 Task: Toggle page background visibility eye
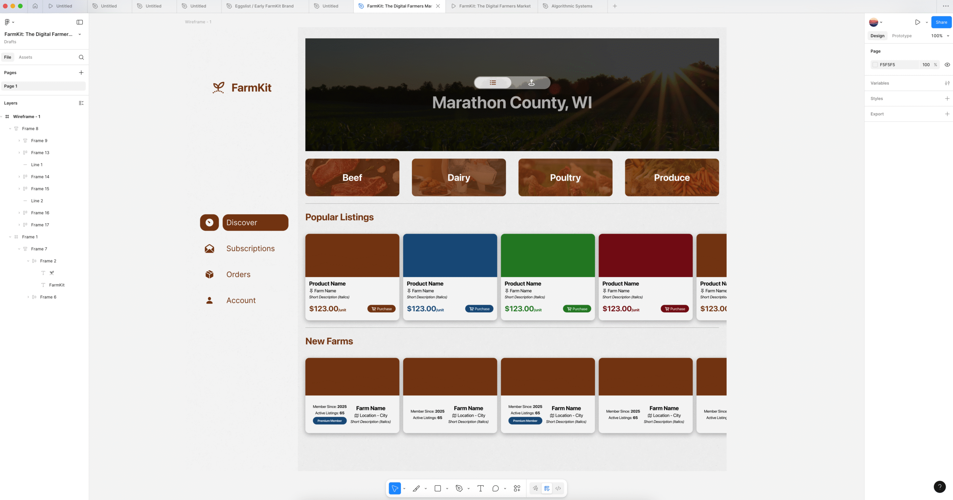tap(947, 65)
